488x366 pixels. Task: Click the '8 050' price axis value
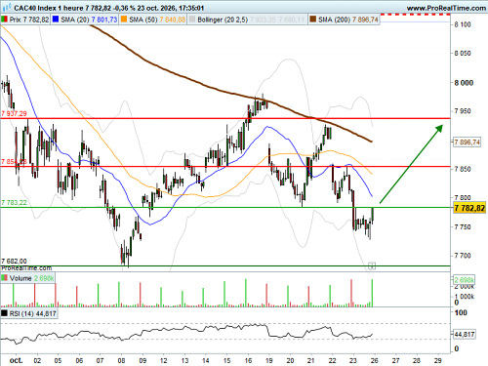(x=463, y=54)
